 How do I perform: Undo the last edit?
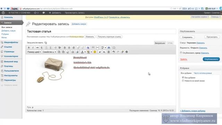coord(113,52)
